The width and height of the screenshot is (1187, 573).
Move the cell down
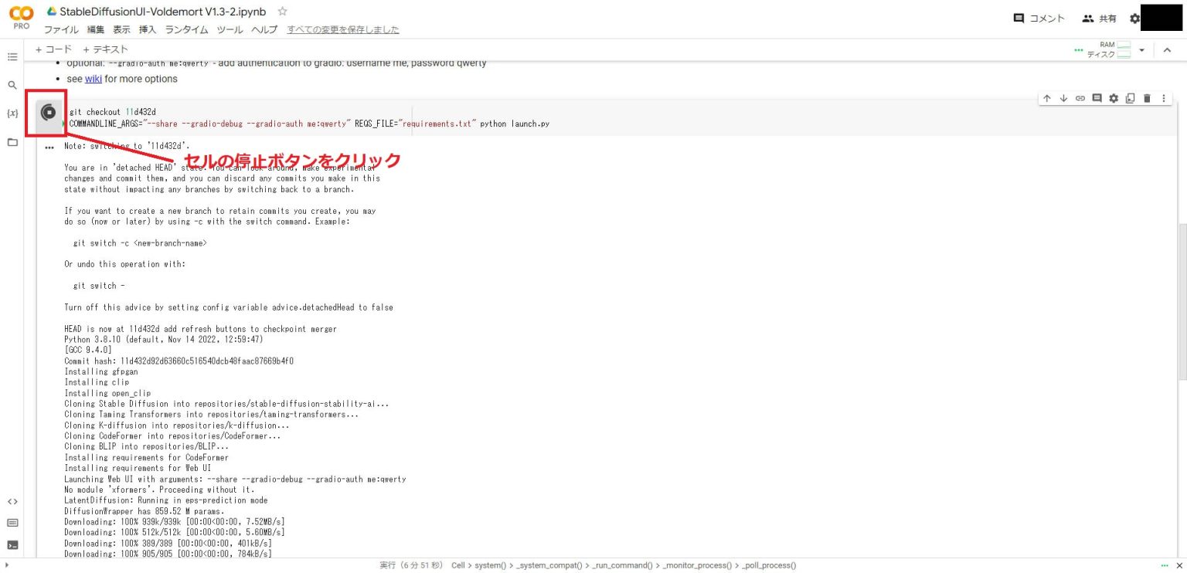pyautogui.click(x=1063, y=98)
